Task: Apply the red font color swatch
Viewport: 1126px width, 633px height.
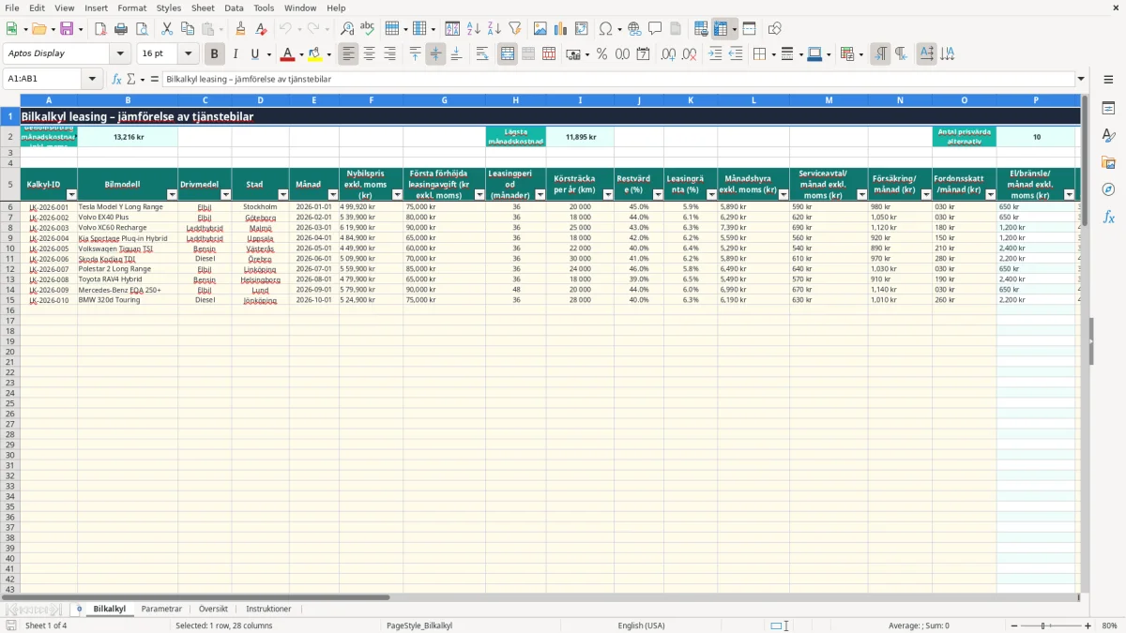Action: click(288, 54)
